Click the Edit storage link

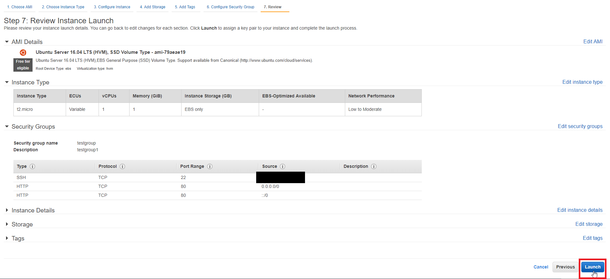pos(589,224)
